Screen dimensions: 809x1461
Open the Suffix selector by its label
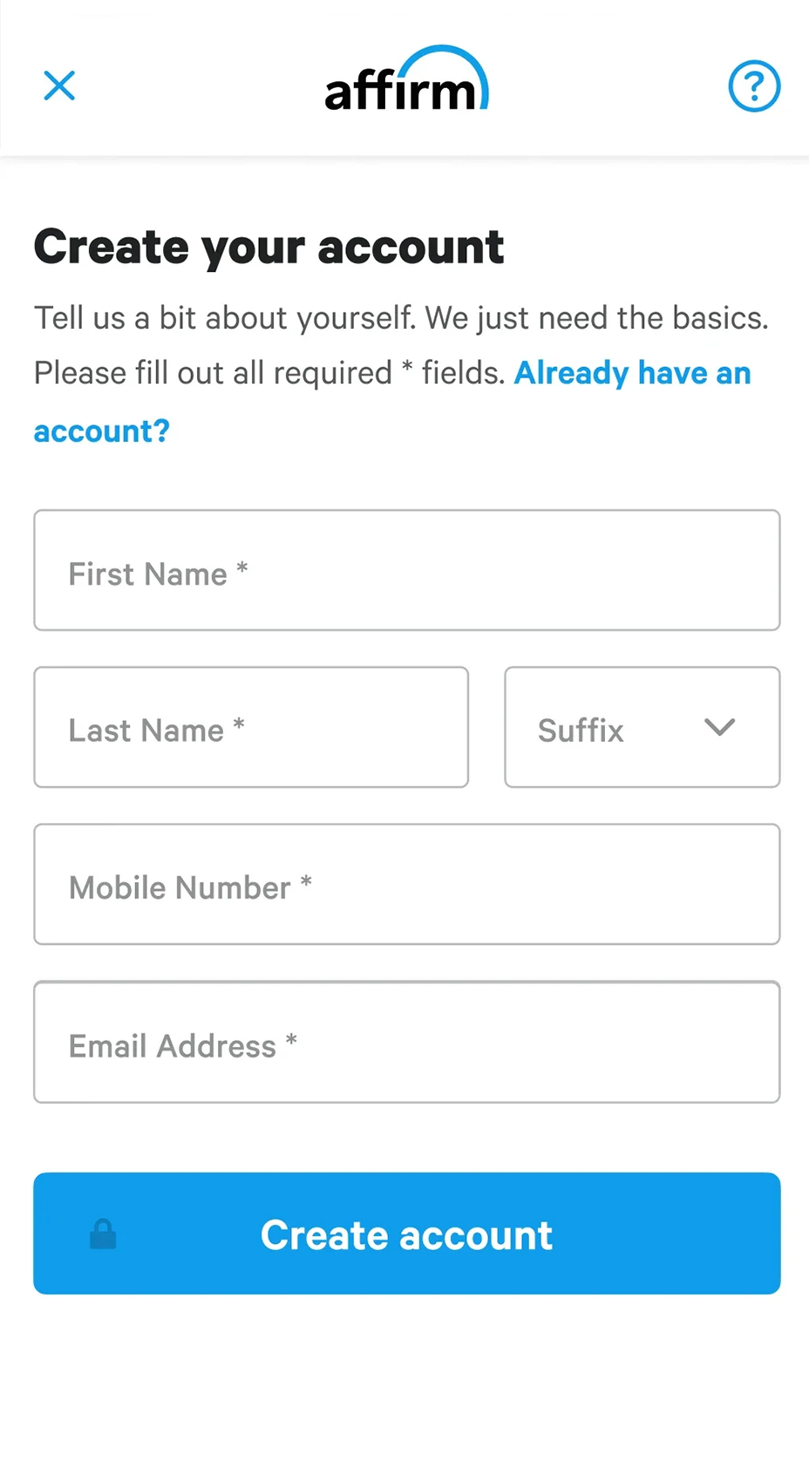point(581,730)
